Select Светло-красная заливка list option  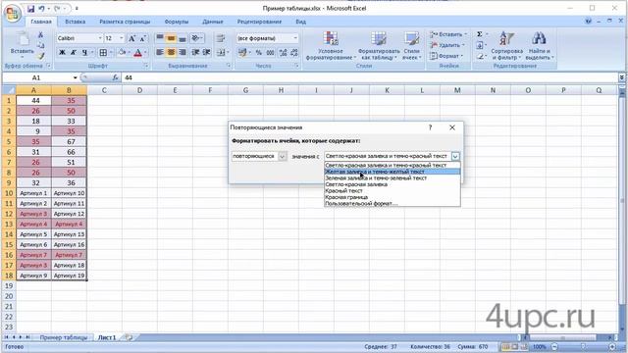pyautogui.click(x=392, y=184)
